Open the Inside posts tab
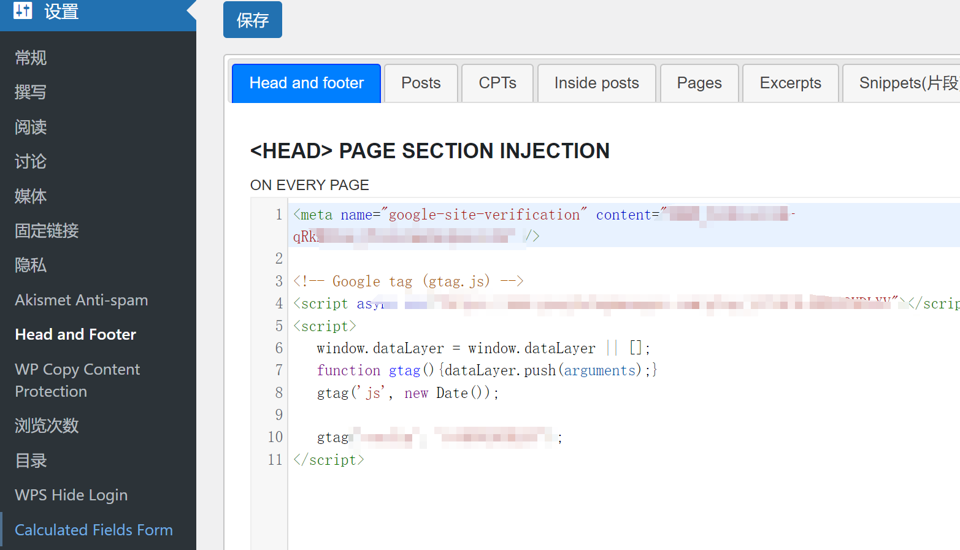The height and width of the screenshot is (550, 960). pyautogui.click(x=597, y=83)
